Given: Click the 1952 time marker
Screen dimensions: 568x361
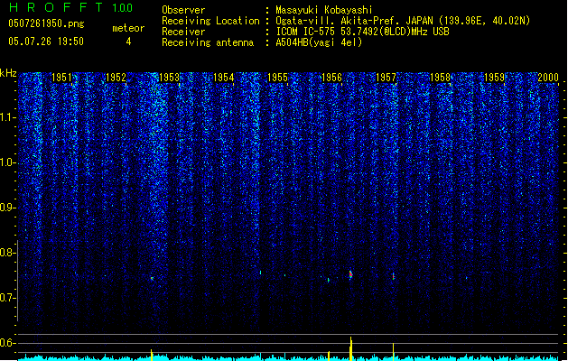Looking at the screenshot, I should tap(116, 78).
